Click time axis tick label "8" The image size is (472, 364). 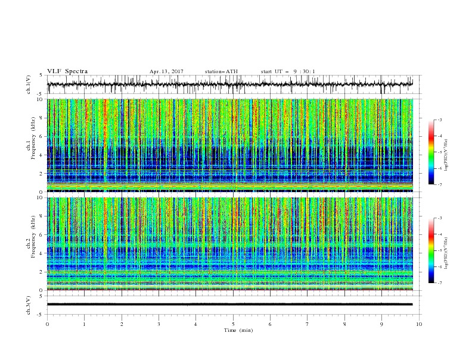tap(344, 324)
